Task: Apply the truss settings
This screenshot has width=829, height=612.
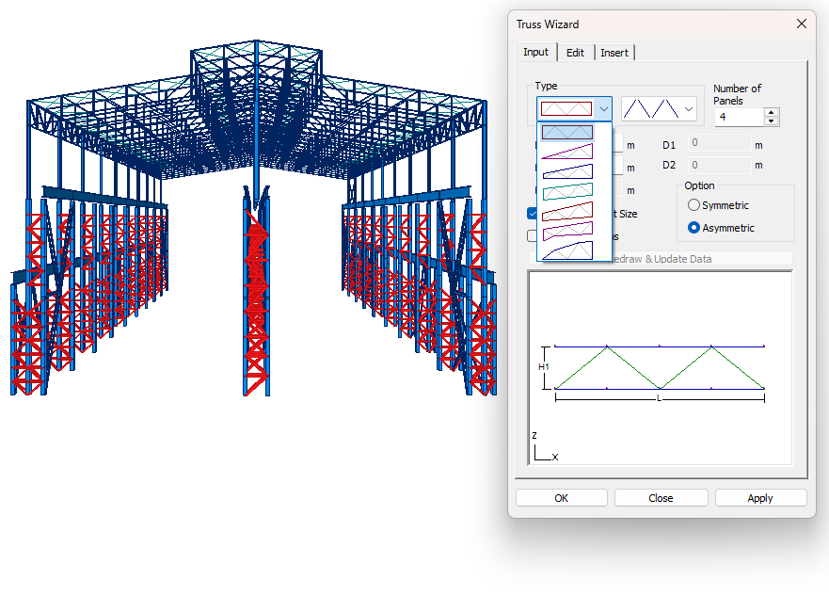Action: tap(760, 497)
